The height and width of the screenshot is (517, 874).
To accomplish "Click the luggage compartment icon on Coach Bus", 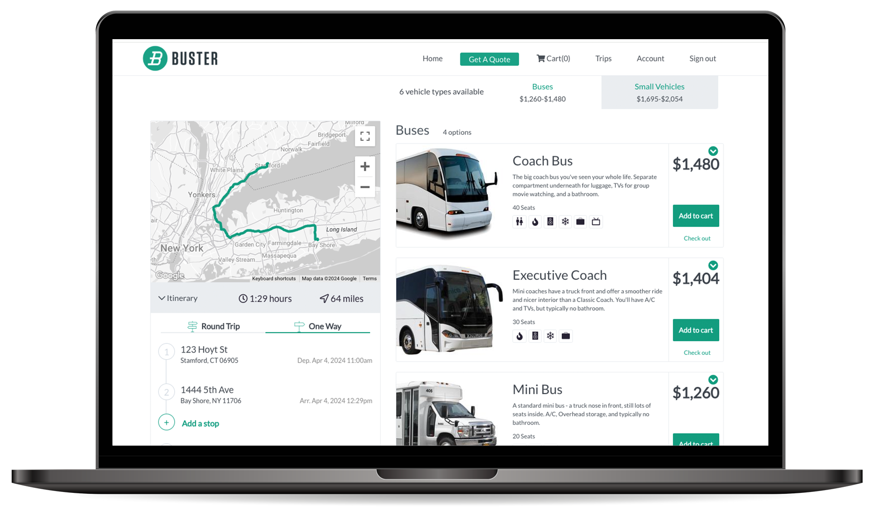I will (x=580, y=221).
